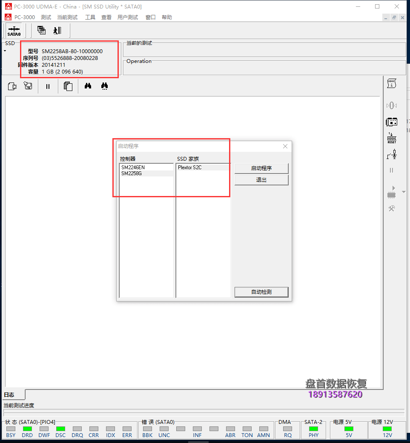Click the model text SM2258AB-80-10000000
Screen dimensions: 410x443
pos(72,51)
